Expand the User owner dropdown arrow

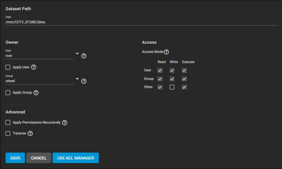pos(77,54)
